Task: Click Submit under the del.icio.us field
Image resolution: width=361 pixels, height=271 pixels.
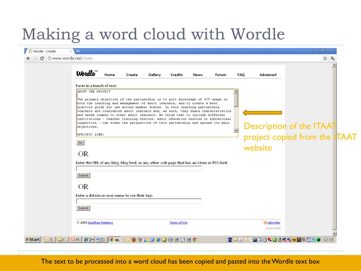Action: pos(83,208)
